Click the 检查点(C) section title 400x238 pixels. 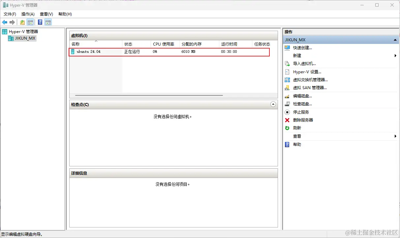[80, 105]
